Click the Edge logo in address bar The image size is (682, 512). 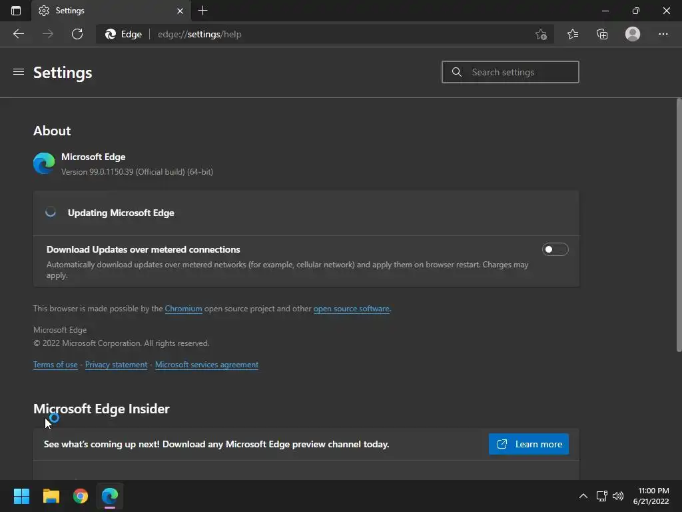point(111,34)
